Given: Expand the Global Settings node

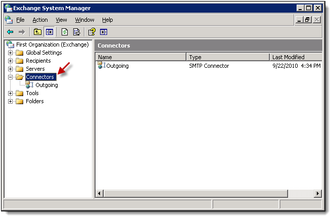Looking at the screenshot, I should [x=10, y=53].
